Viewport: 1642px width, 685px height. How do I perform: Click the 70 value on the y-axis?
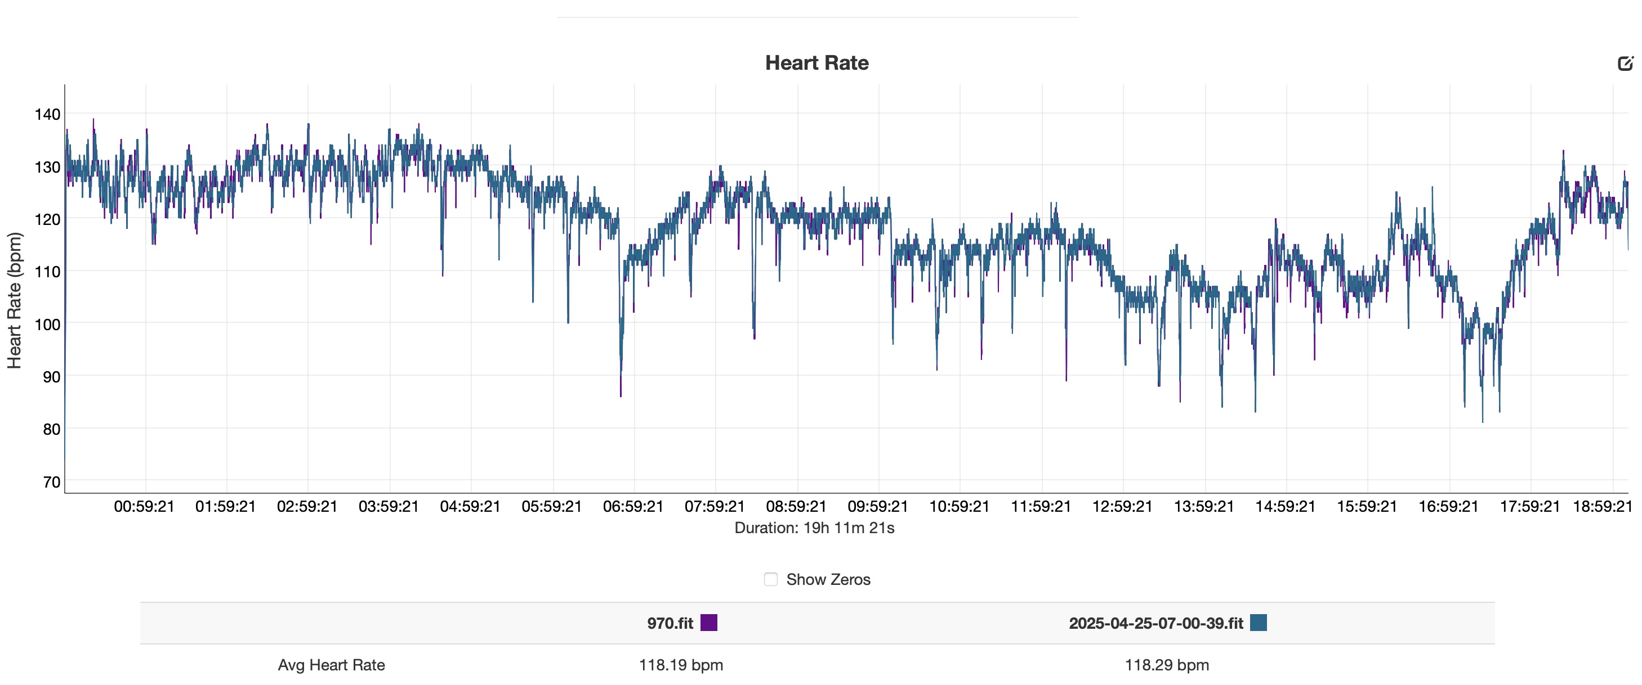point(52,482)
